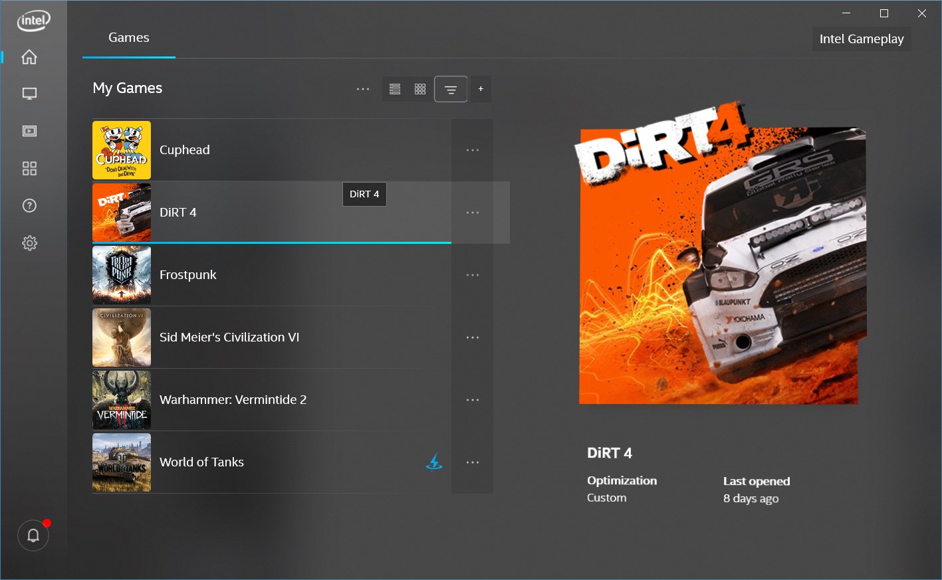942x580 pixels.
Task: Add a game with the plus button
Action: [x=481, y=88]
